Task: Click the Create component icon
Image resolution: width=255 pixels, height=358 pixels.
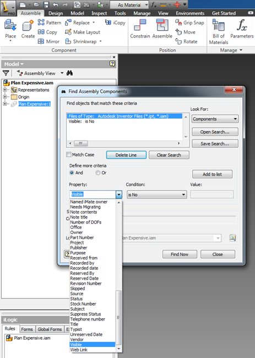Action: pyautogui.click(x=28, y=25)
